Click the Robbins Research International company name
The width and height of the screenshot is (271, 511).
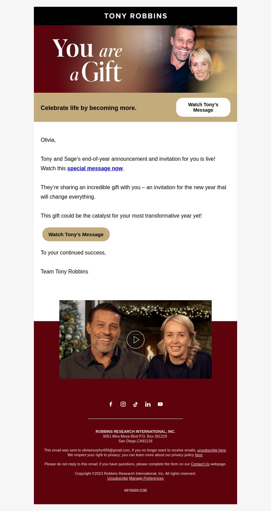click(x=135, y=431)
